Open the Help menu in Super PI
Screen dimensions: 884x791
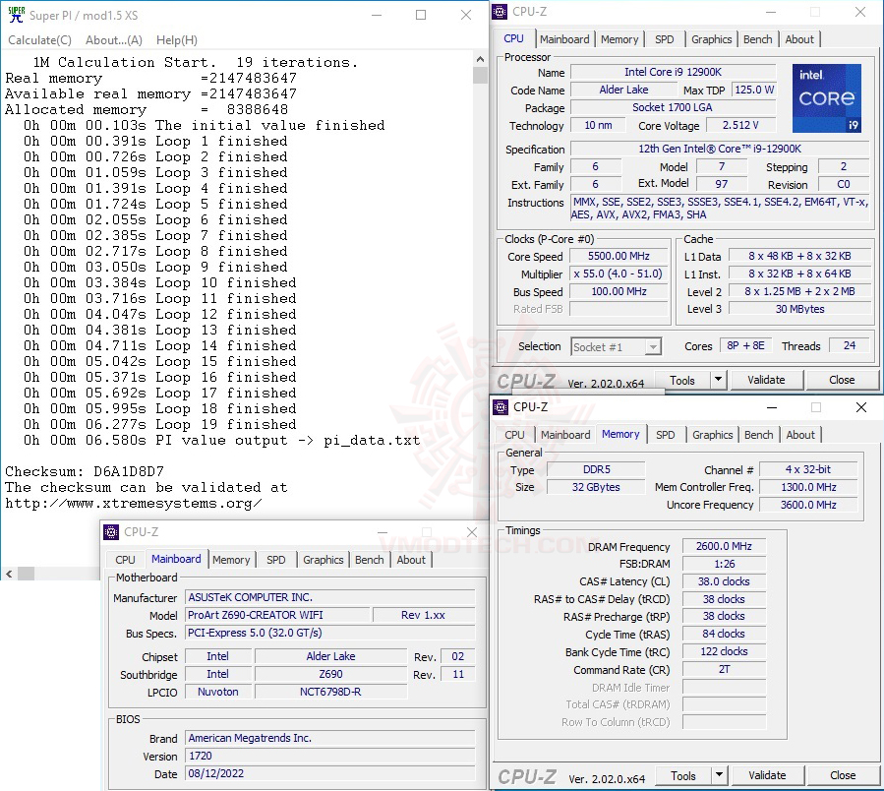point(176,40)
